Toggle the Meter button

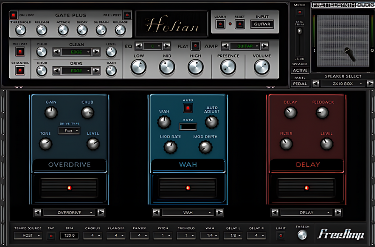(300, 12)
